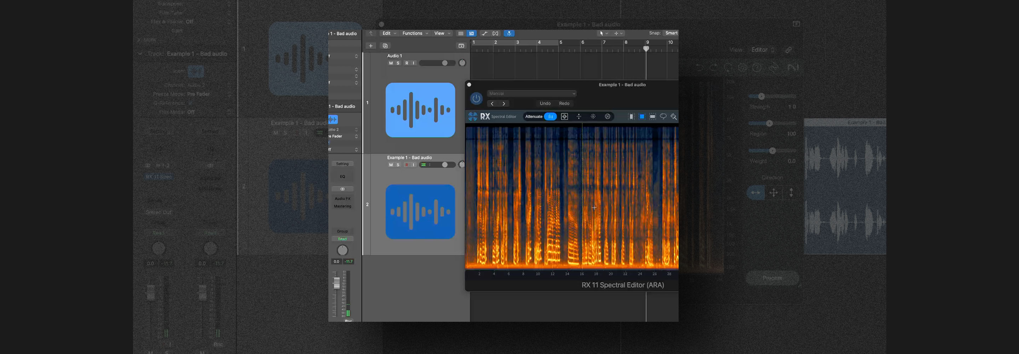
Task: Click the duplicate track icon
Action: pos(385,46)
